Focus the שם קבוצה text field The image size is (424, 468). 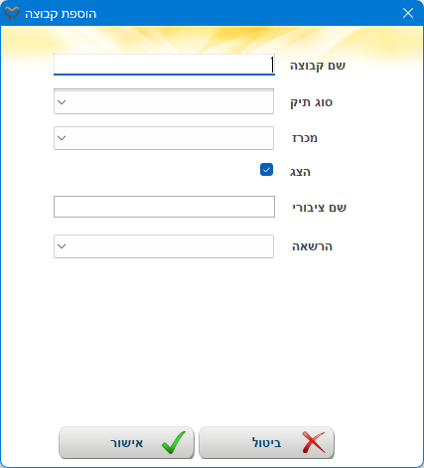[164, 65]
